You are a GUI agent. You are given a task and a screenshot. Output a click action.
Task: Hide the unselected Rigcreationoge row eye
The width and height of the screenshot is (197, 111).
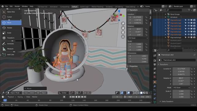(189, 37)
